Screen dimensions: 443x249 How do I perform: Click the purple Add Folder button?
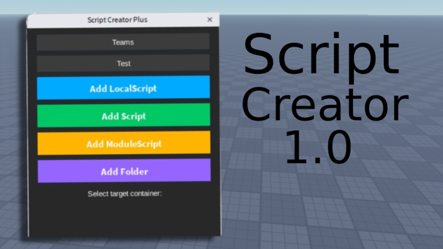click(x=124, y=171)
